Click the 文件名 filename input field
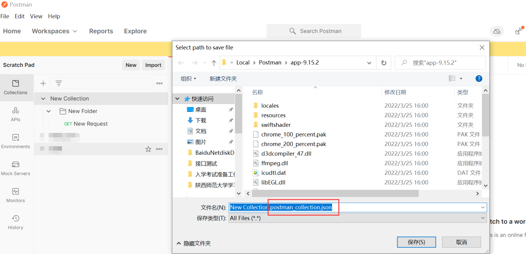This screenshot has height=254, width=526. pyautogui.click(x=358, y=207)
